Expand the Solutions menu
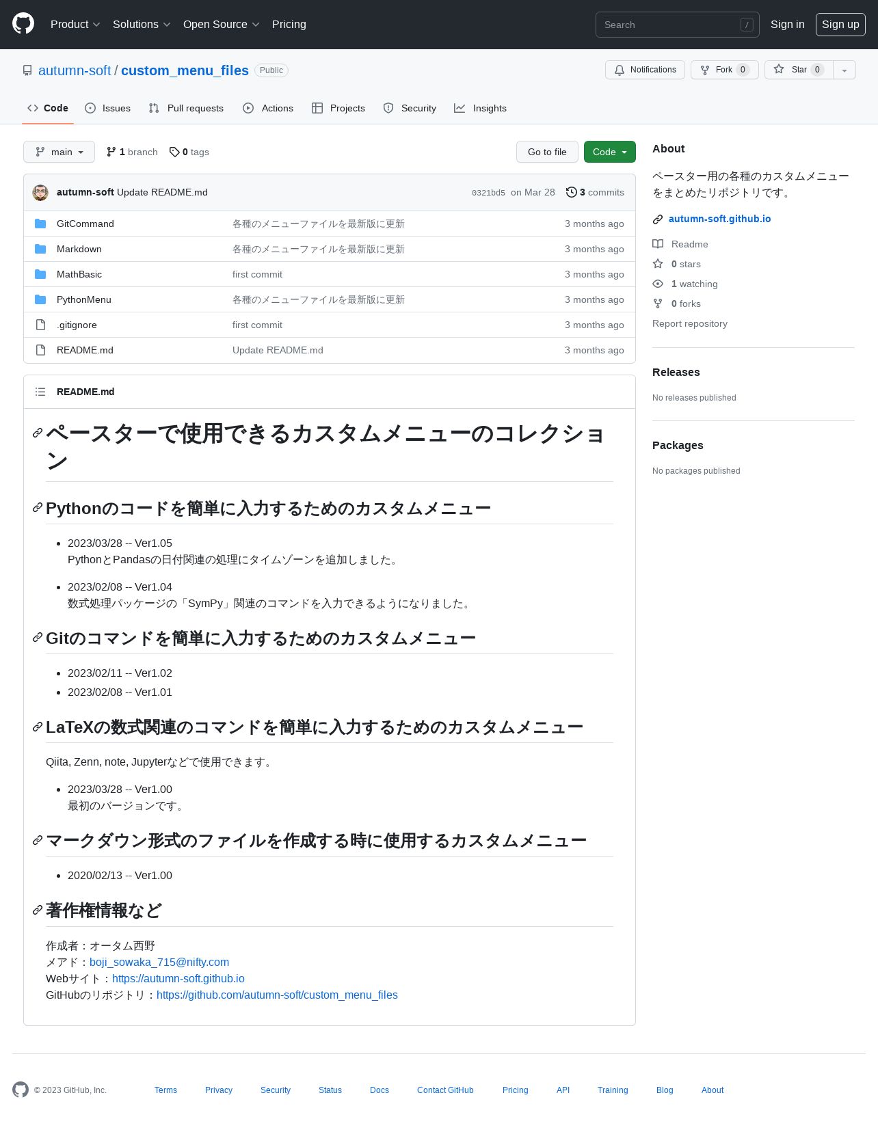The width and height of the screenshot is (878, 1132). 142,24
